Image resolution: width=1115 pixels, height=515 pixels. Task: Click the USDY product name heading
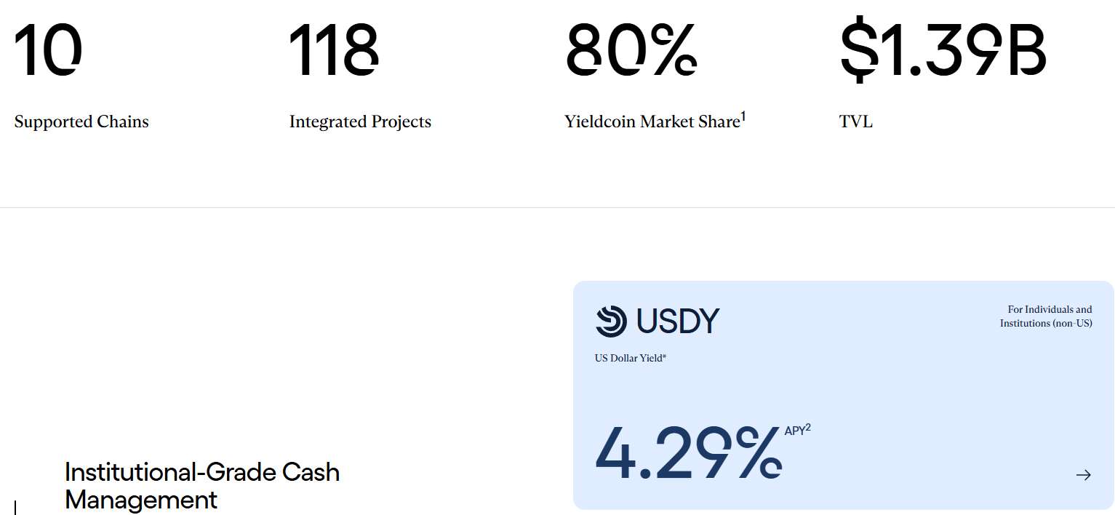pos(678,321)
